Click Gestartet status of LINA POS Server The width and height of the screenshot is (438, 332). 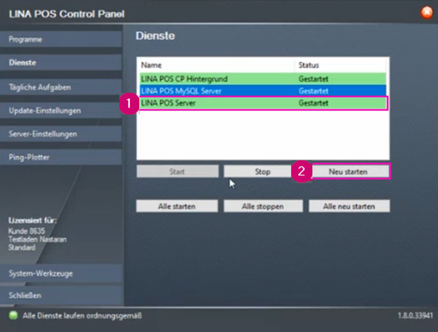tap(313, 103)
